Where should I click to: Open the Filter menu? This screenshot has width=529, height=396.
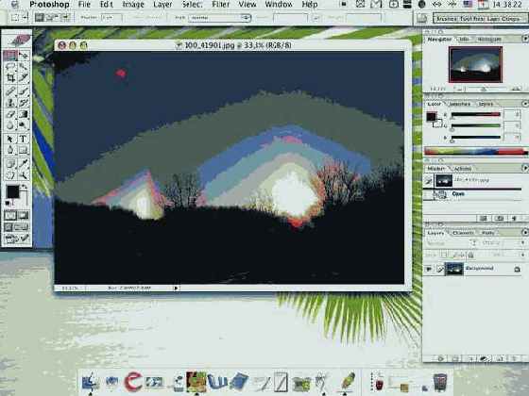(x=221, y=5)
